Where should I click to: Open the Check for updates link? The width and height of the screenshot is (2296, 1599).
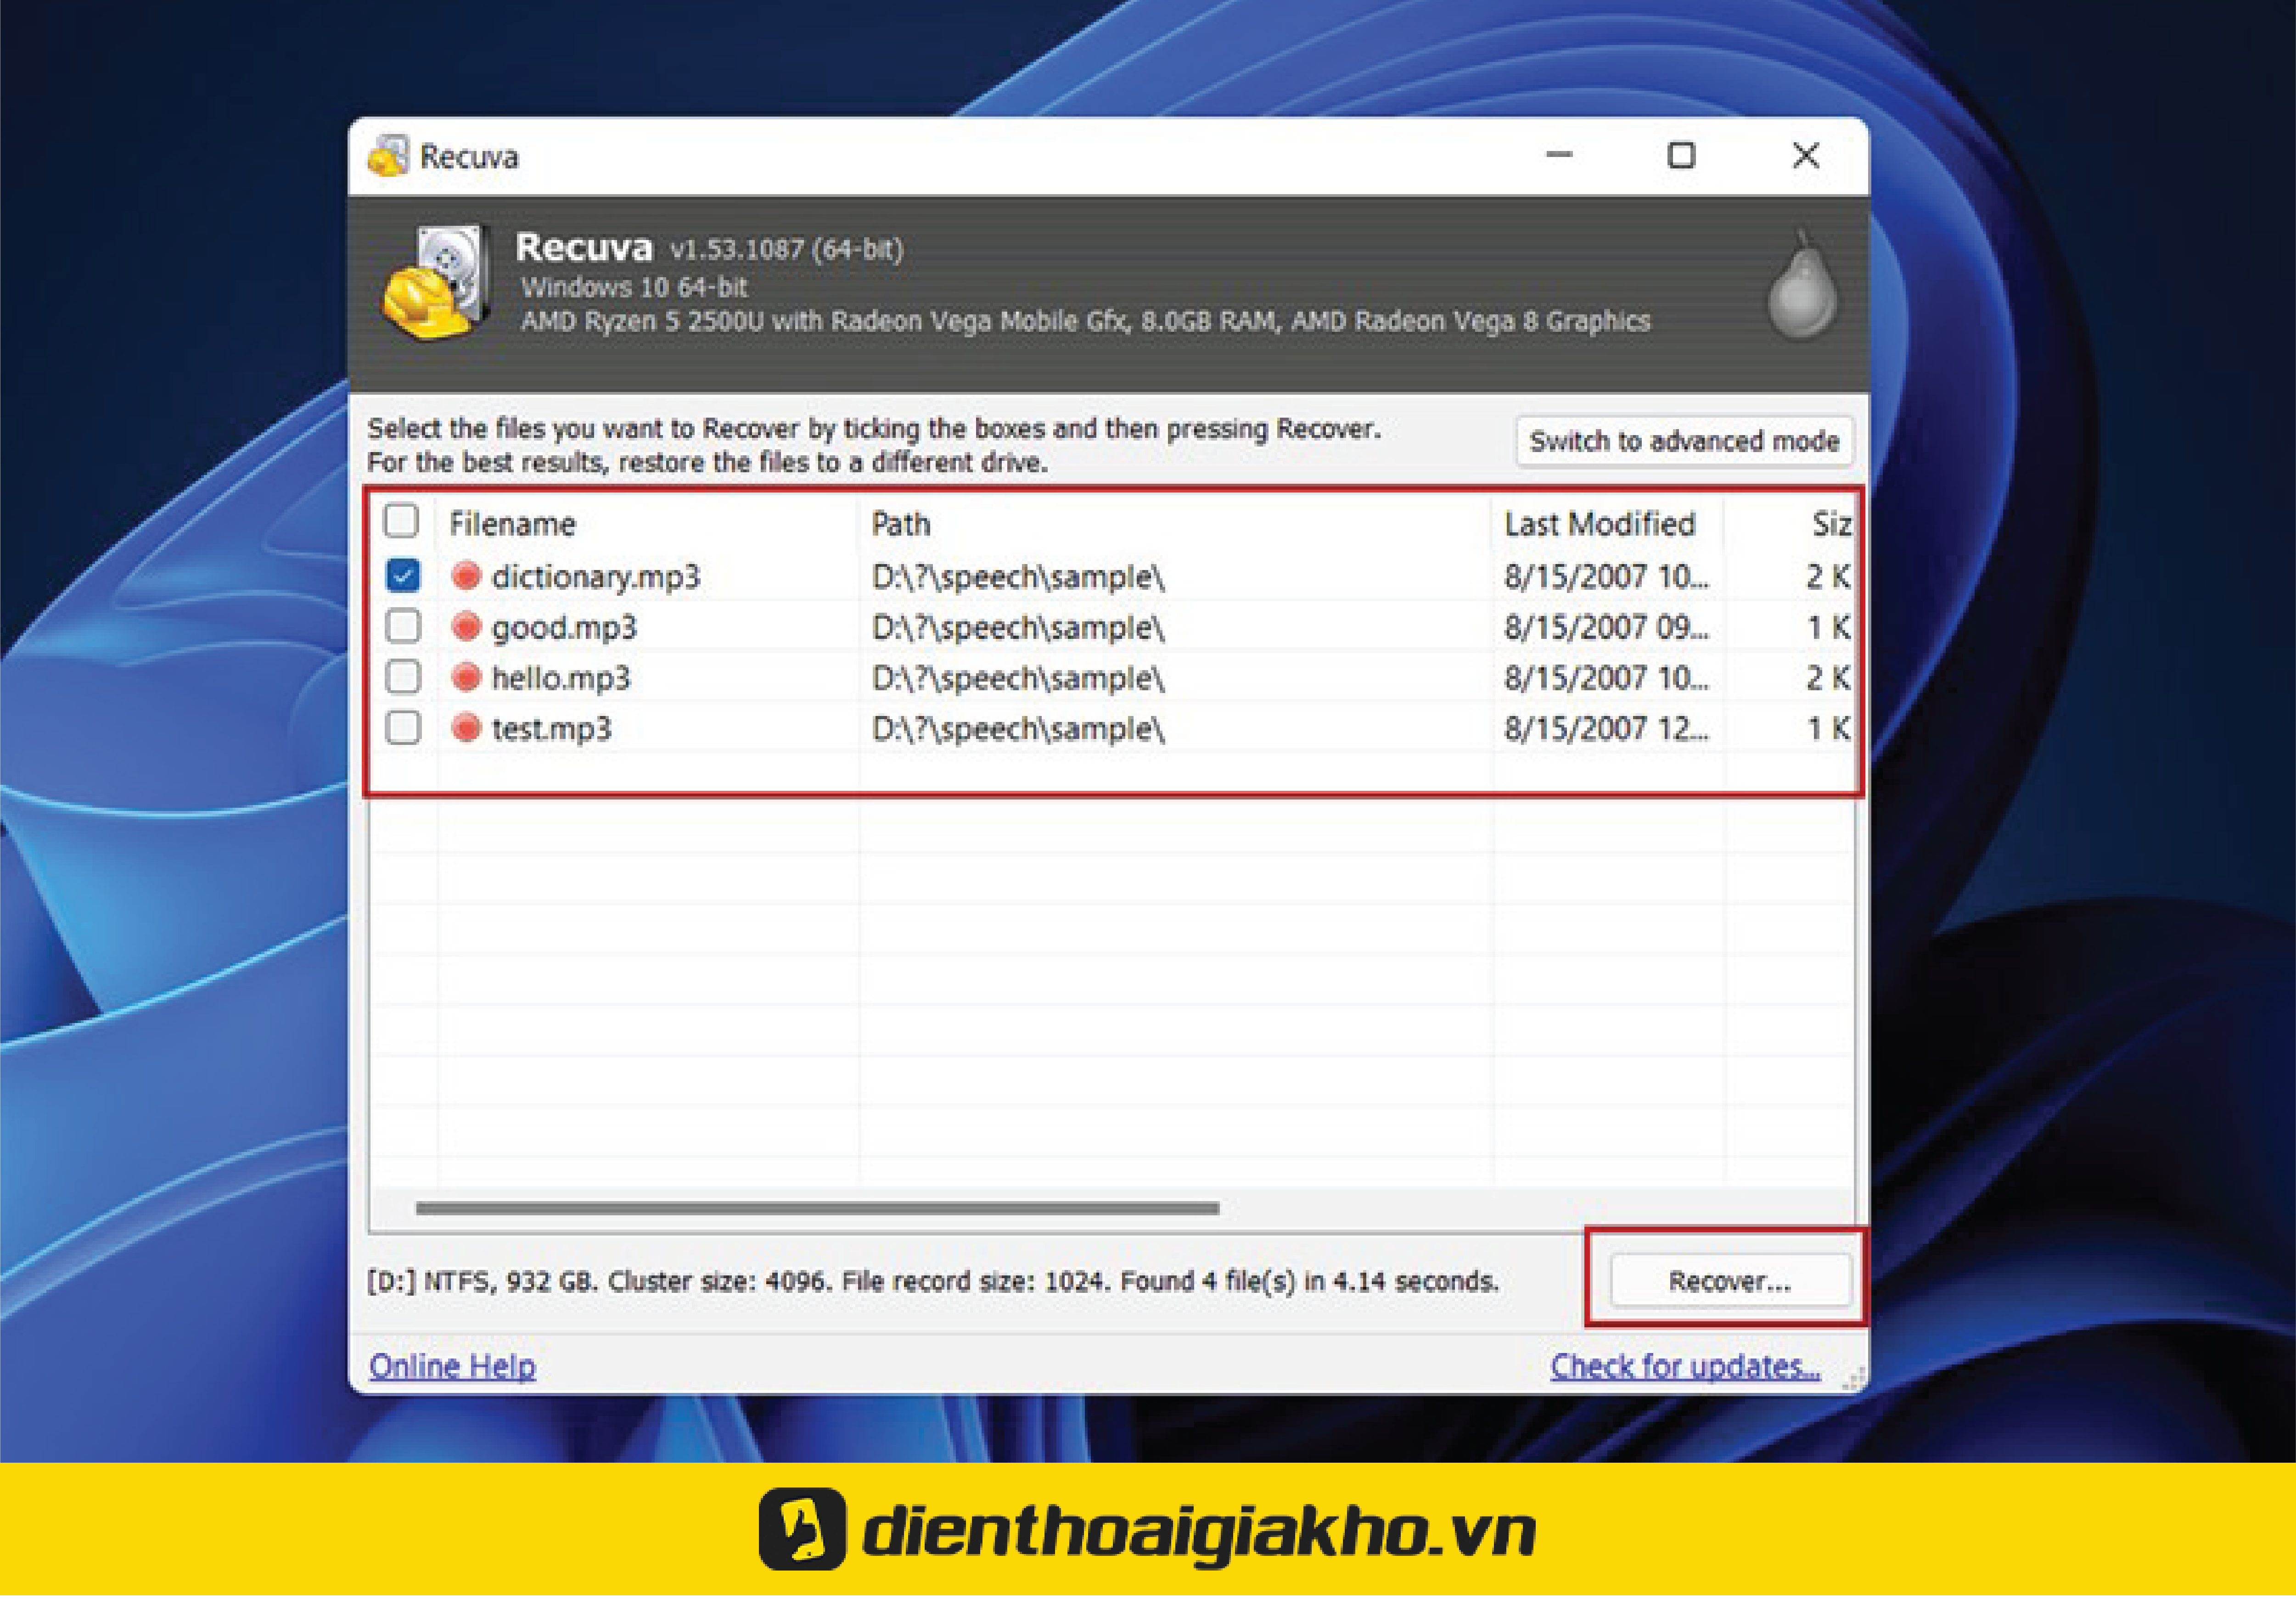(1685, 1366)
